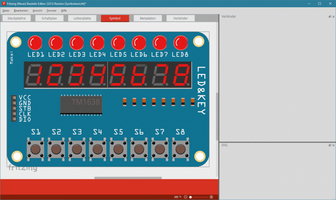Click the zoom out minus icon
Image resolution: width=336 pixels, height=200 pixels.
(x=186, y=197)
